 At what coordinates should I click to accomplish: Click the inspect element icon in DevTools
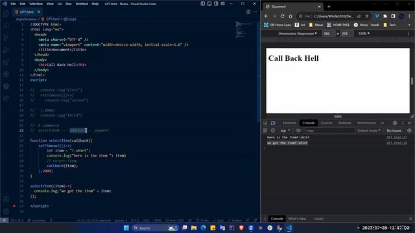(x=265, y=123)
